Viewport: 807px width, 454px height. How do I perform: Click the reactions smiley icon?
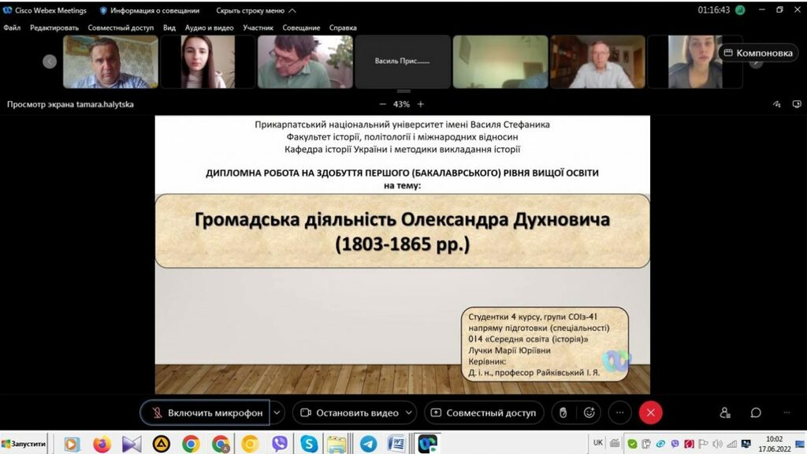[589, 412]
